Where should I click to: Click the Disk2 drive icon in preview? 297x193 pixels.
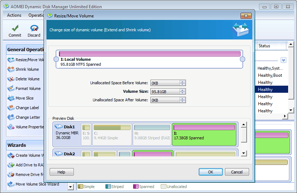tap(59, 154)
